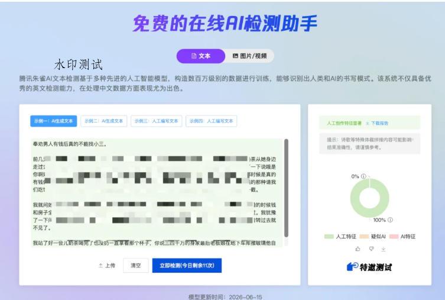Select 示例三：人工编写文本 sample
Image resolution: width=445 pixels, height=300 pixels.
157,121
